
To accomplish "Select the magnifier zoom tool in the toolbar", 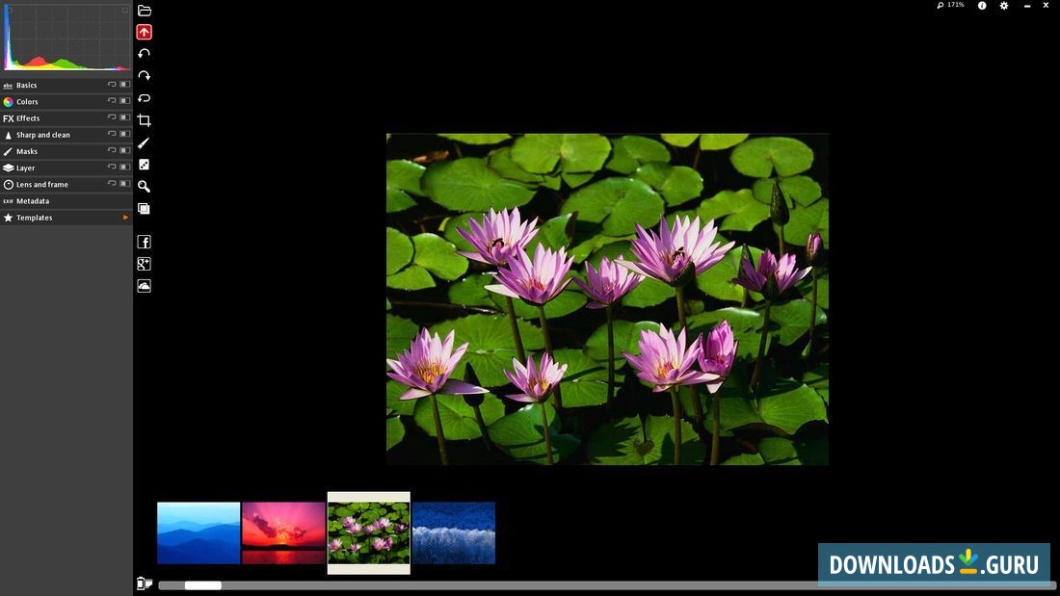I will 144,187.
